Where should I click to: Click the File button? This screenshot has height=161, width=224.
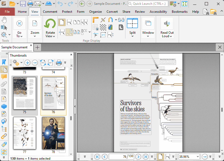[x=7, y=12]
